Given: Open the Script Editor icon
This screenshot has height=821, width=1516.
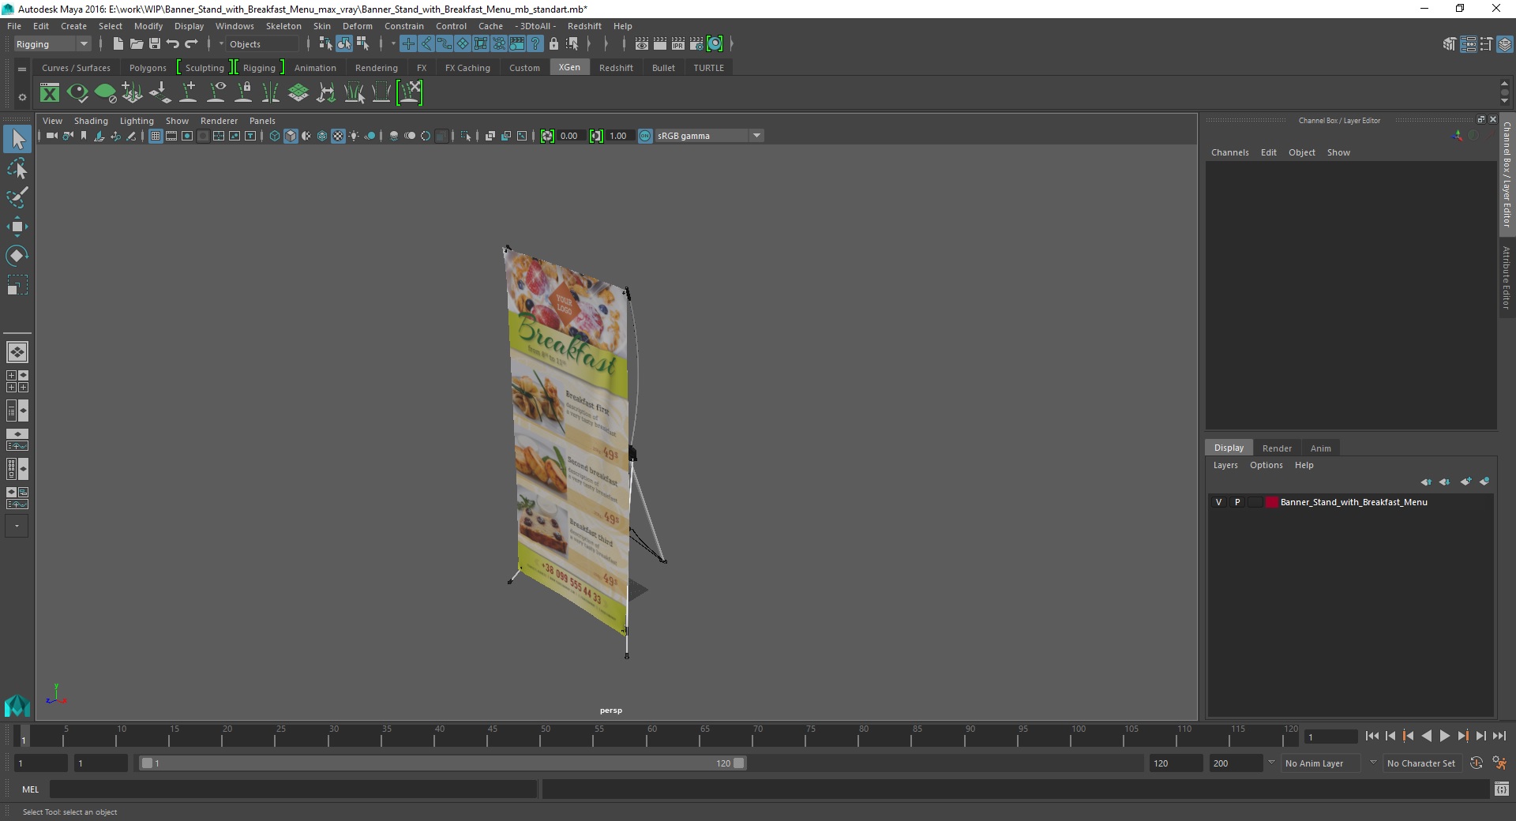Looking at the screenshot, I should pos(1502,789).
